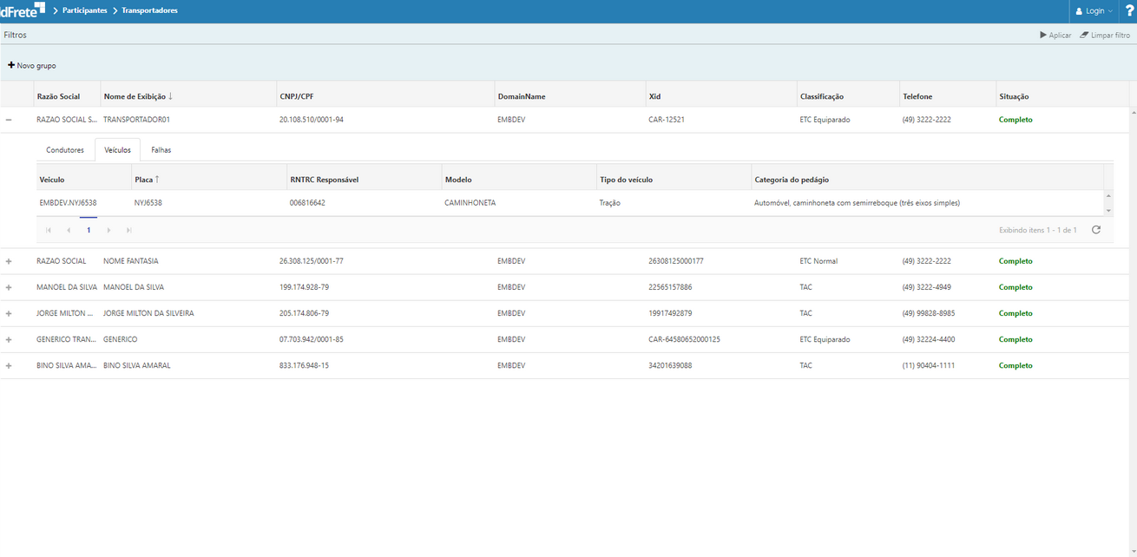Click Aplicar to apply filters

(x=1055, y=36)
